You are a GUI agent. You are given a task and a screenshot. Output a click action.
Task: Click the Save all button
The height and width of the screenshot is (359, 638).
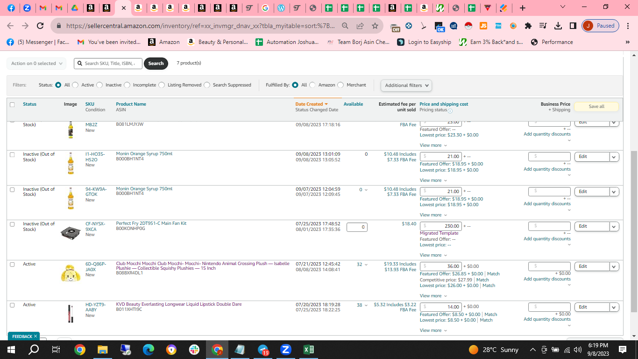coord(596,107)
